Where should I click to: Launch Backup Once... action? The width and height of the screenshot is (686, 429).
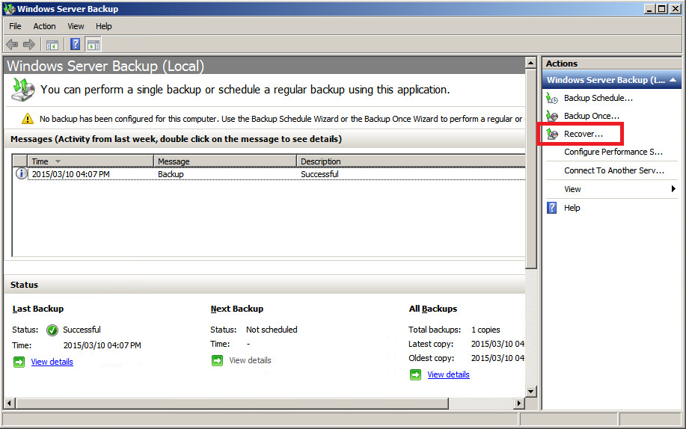(592, 116)
